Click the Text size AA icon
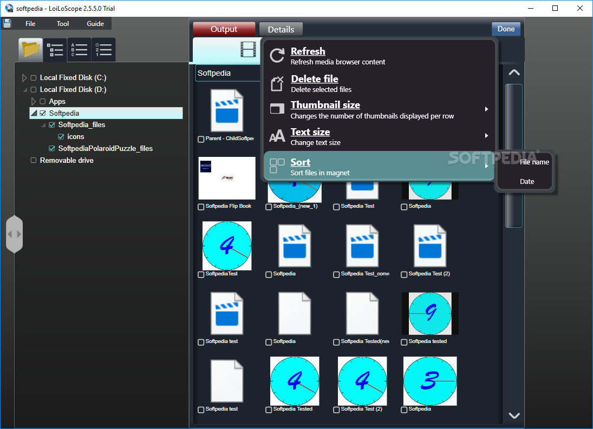Screen dimensions: 593x429 point(277,136)
